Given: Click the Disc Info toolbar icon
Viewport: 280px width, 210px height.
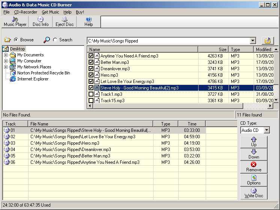Looking at the screenshot, I should click(x=41, y=21).
